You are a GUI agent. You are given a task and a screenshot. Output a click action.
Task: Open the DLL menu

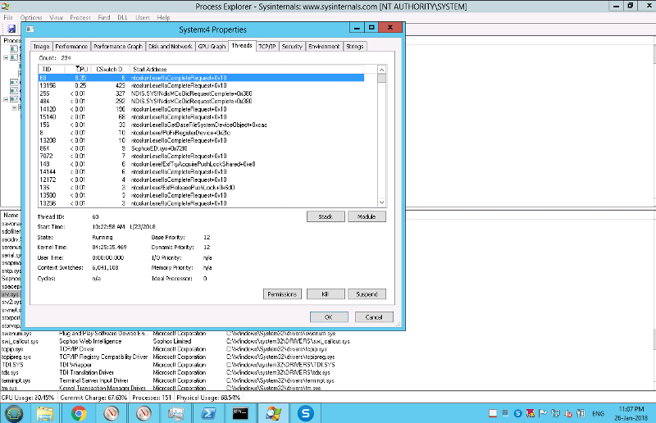click(122, 17)
